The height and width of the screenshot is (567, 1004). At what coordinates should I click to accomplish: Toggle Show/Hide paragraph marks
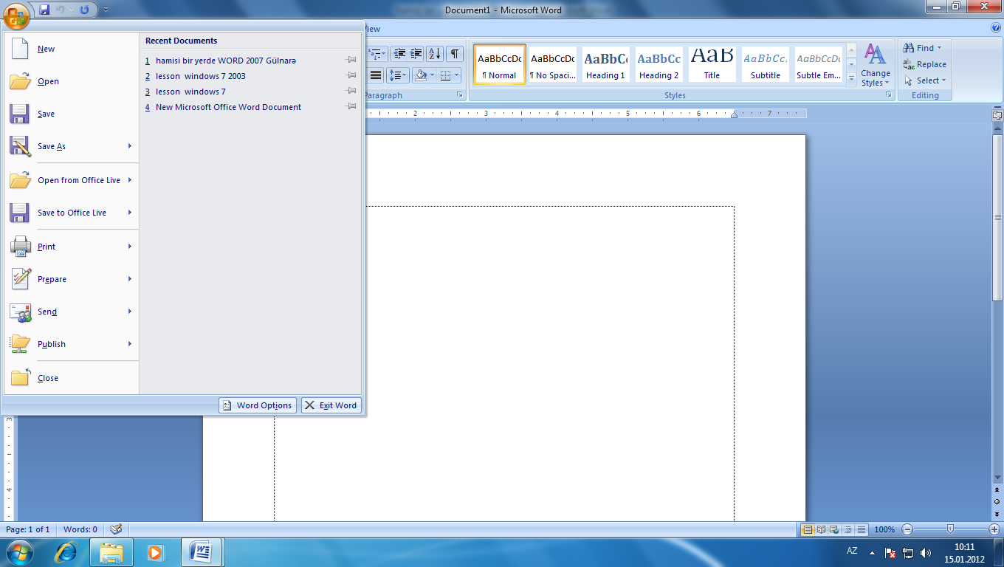455,54
